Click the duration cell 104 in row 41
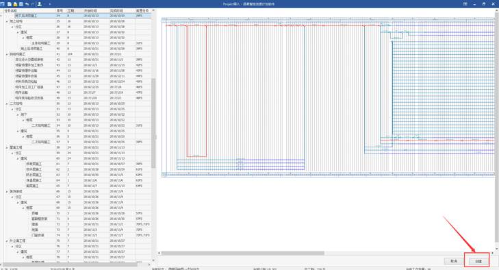This screenshot has height=270, width=499. coord(75,54)
